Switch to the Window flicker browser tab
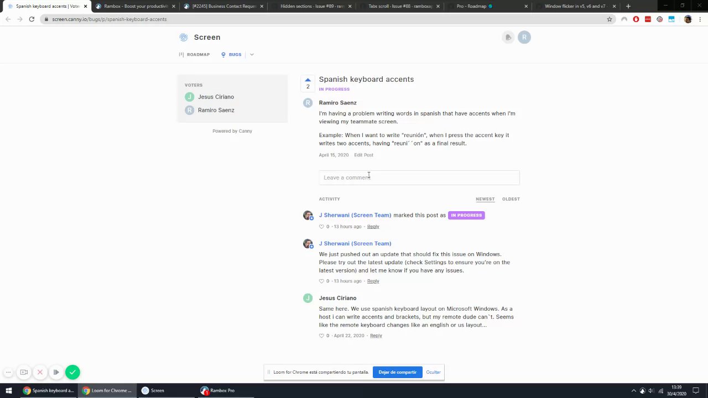Screen dimensions: 708x398 (577, 7)
